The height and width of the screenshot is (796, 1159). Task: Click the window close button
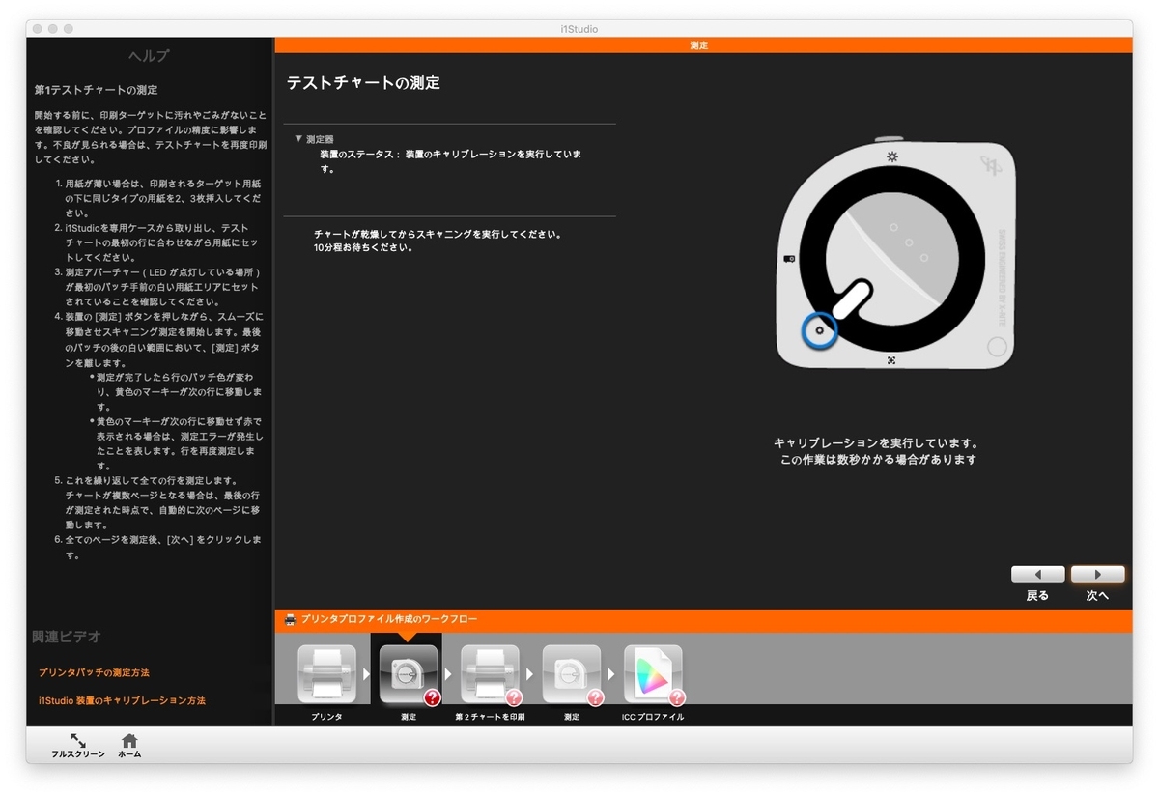[x=39, y=29]
